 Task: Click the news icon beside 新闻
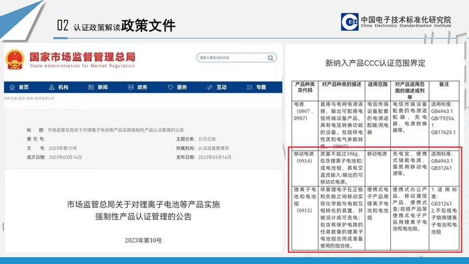(x=91, y=87)
